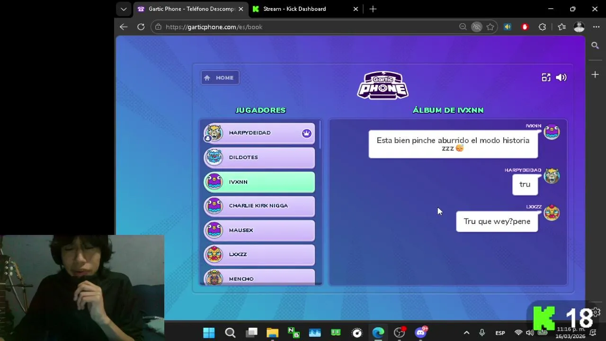Click the 'tru' message bubble

pyautogui.click(x=525, y=184)
